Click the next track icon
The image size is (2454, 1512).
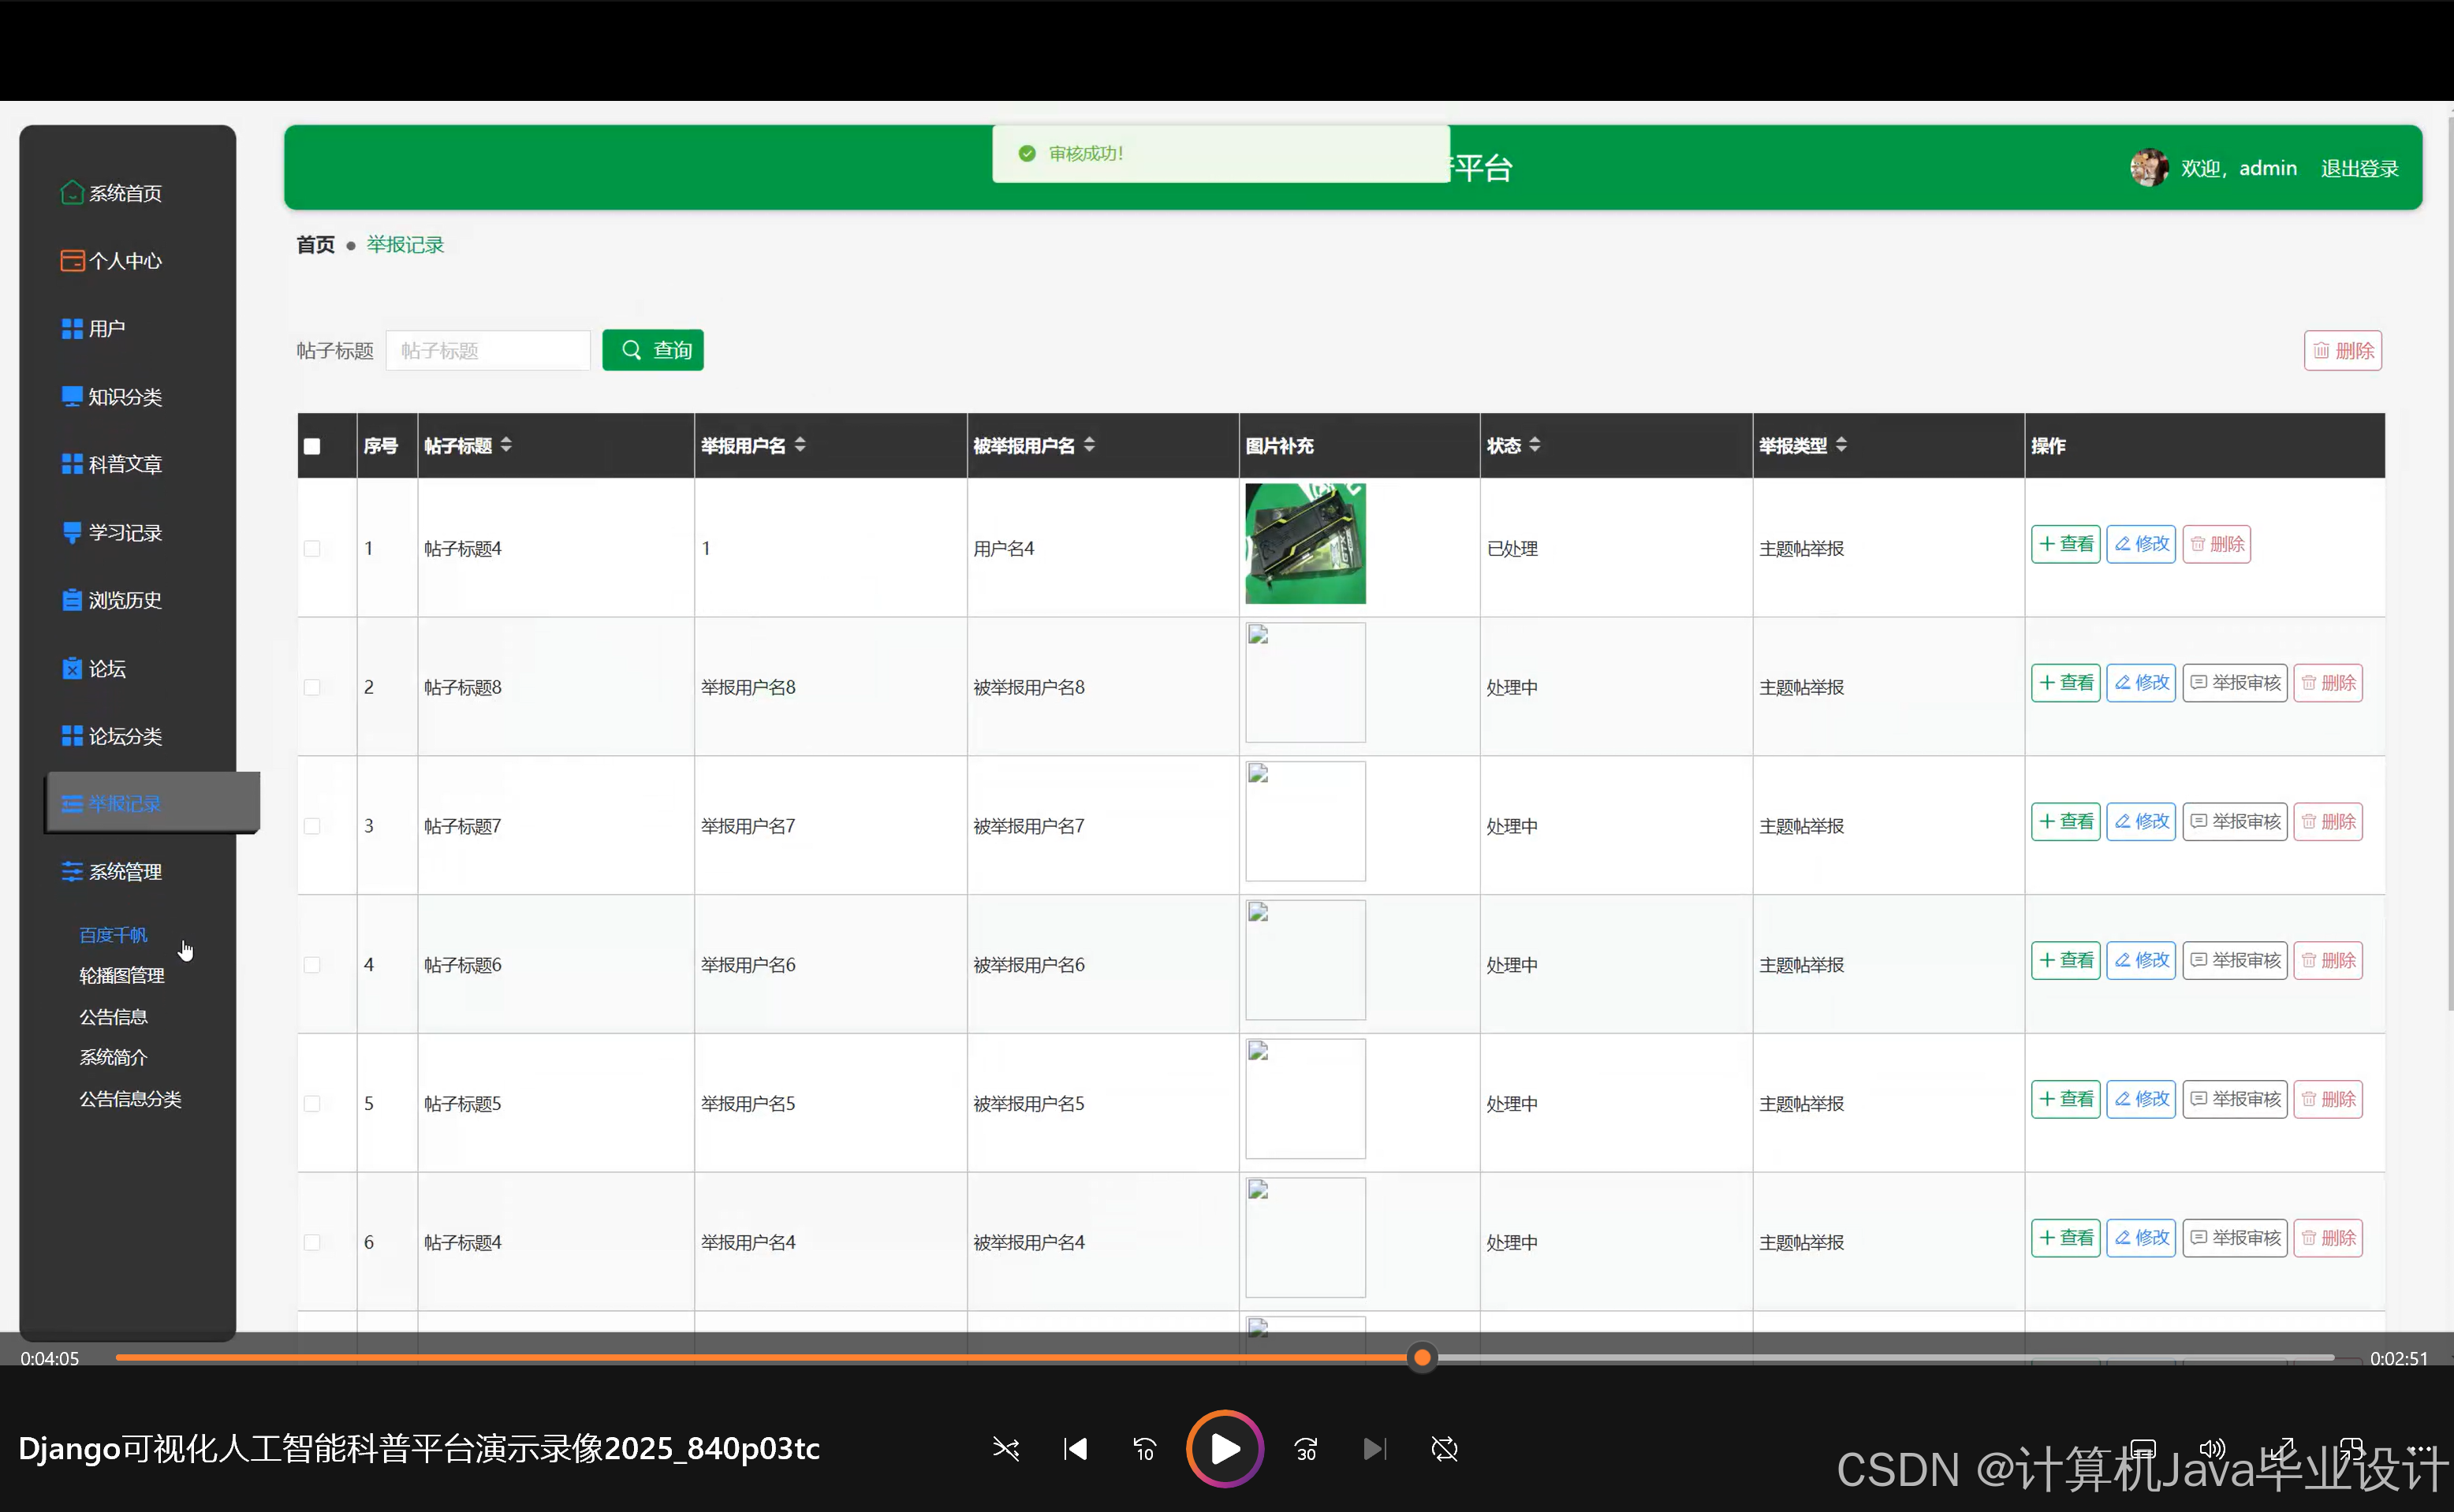point(1375,1449)
